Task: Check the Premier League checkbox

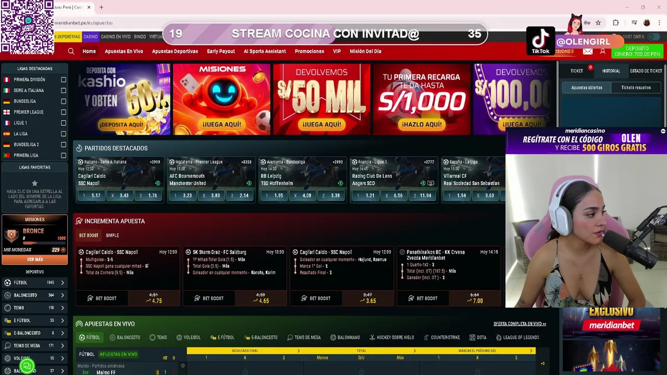Action: [x=64, y=112]
